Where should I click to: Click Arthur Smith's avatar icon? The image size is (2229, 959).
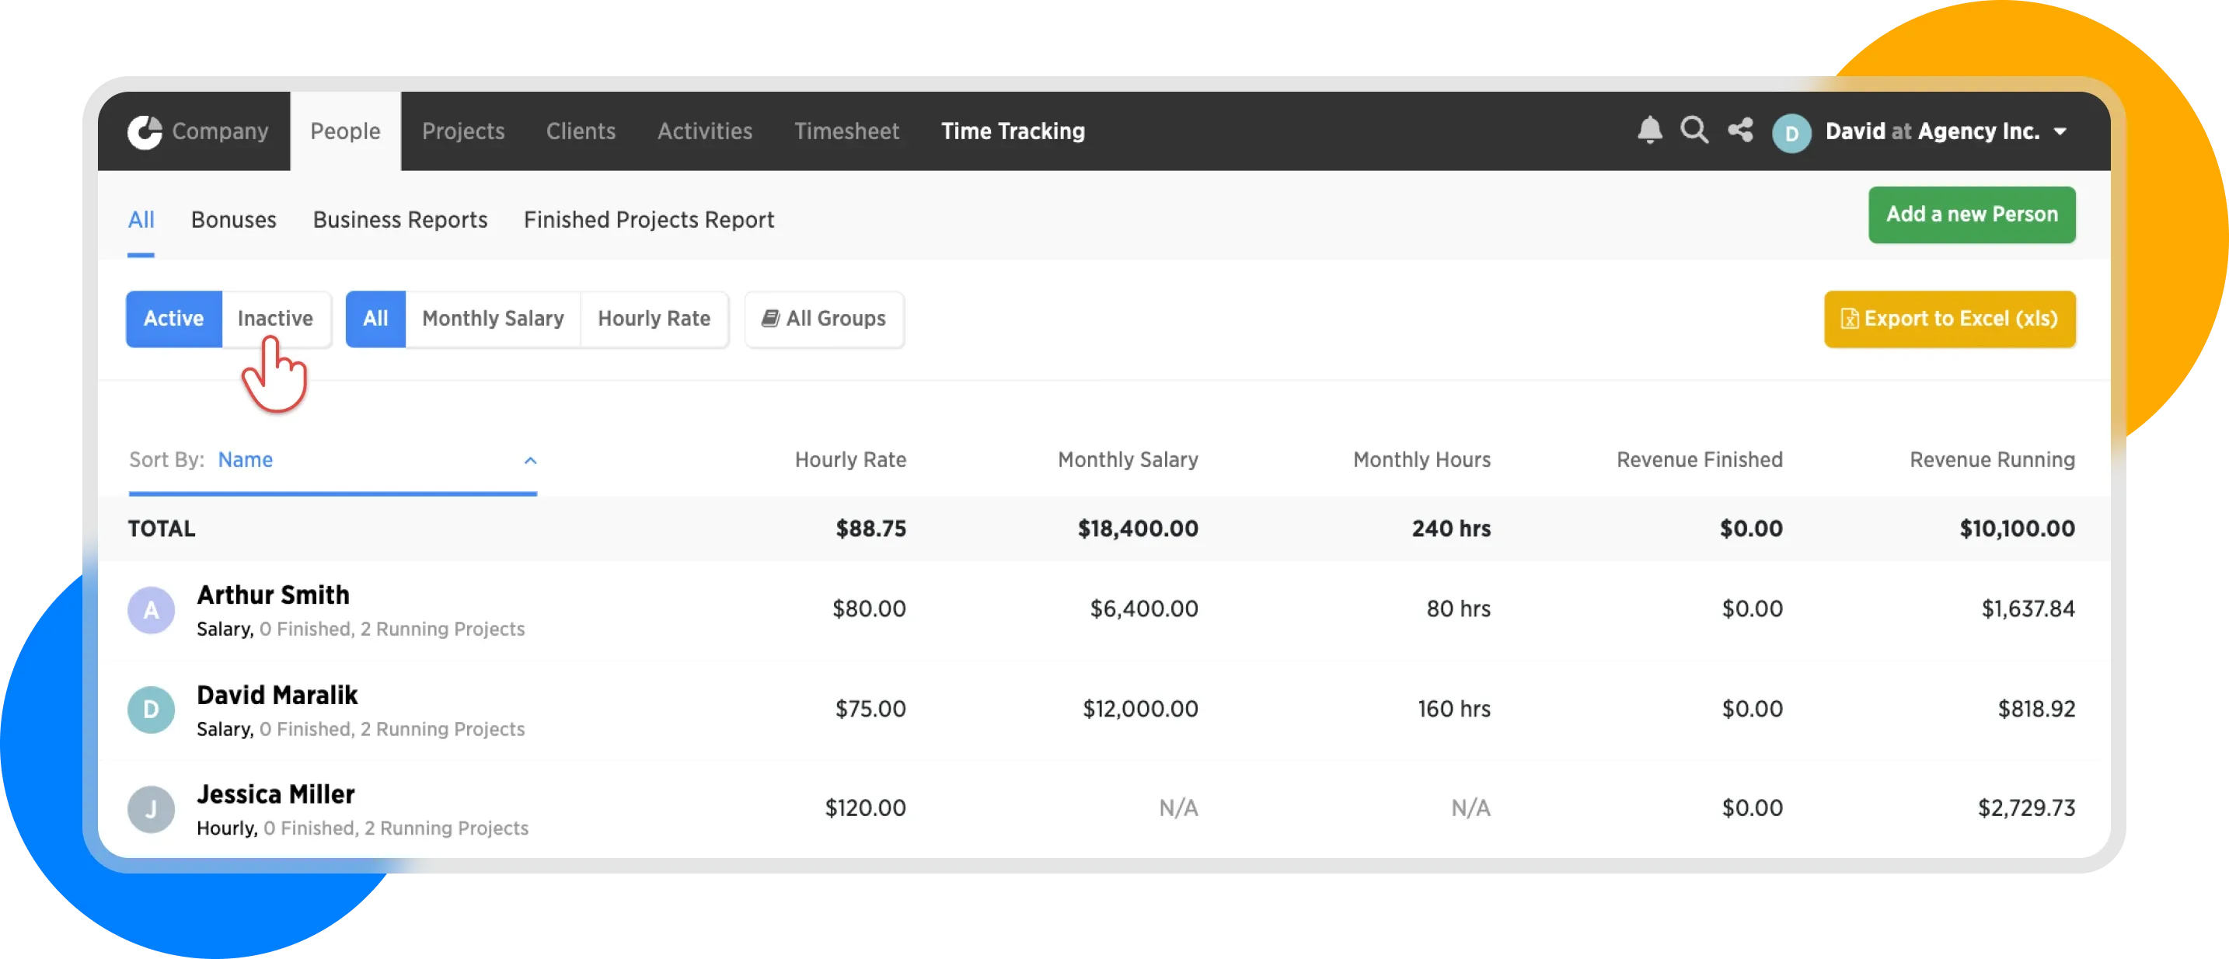[152, 610]
